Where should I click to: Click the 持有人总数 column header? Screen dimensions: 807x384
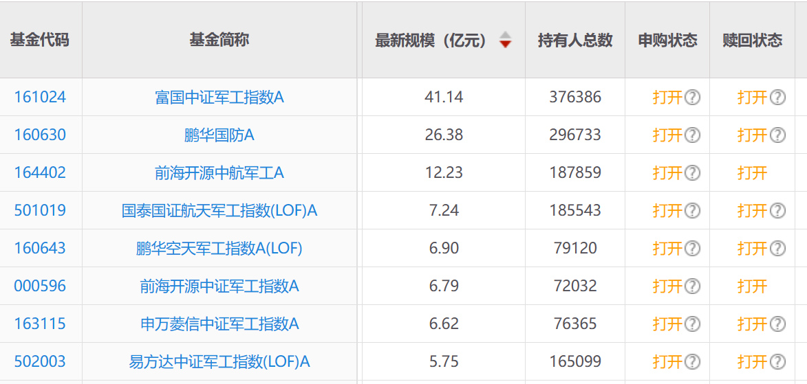(x=575, y=40)
